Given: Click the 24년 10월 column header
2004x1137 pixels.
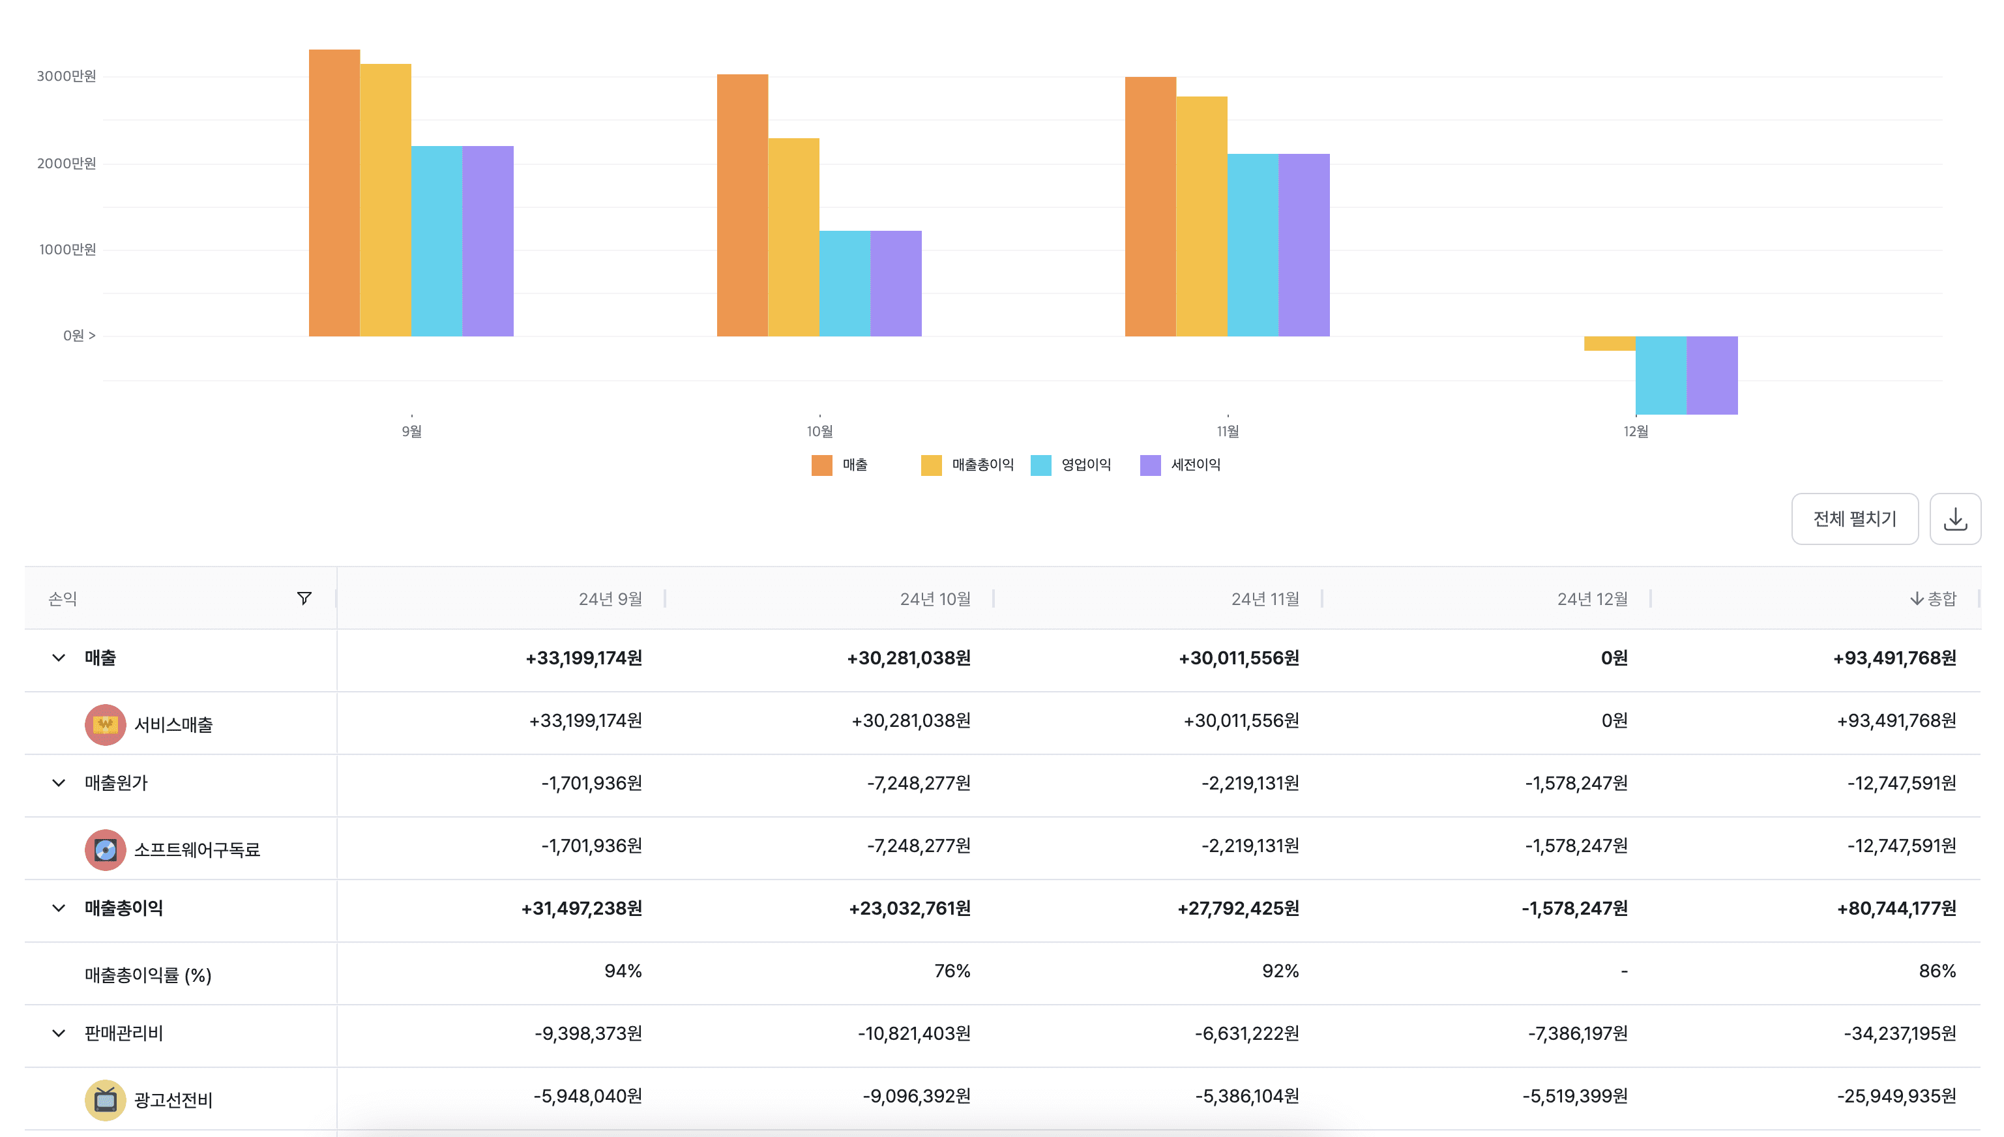Looking at the screenshot, I should tap(934, 599).
